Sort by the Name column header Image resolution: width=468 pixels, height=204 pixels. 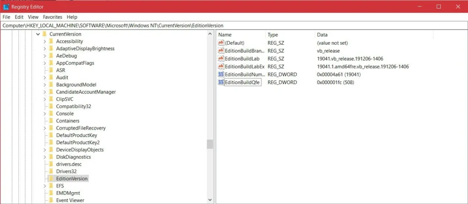tap(241, 35)
